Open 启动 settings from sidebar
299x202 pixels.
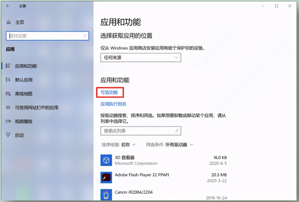coord(19,135)
